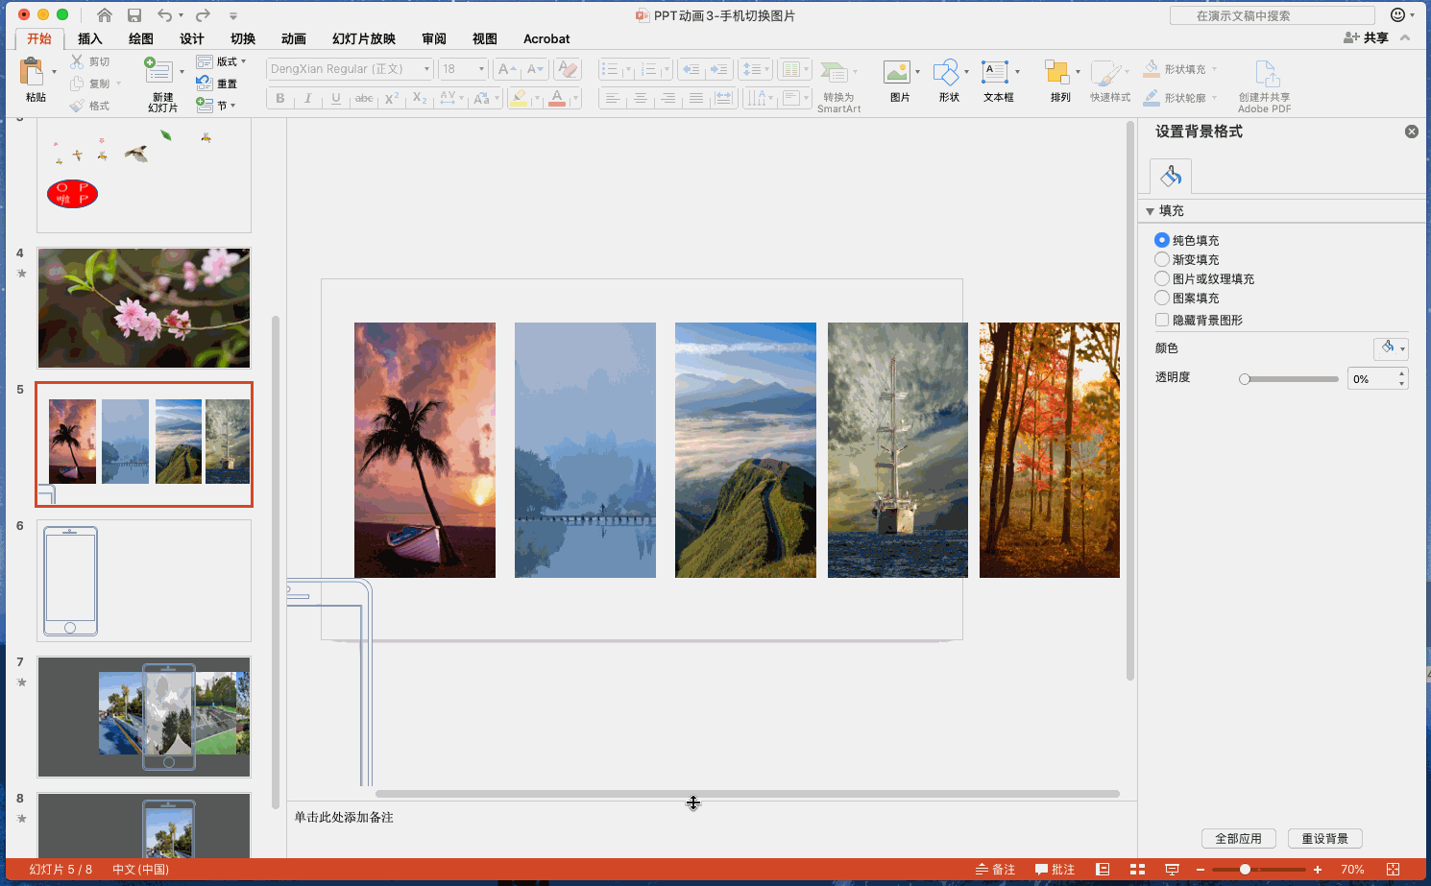The width and height of the screenshot is (1431, 886).
Task: Click the Reset slide icon
Action: click(205, 84)
